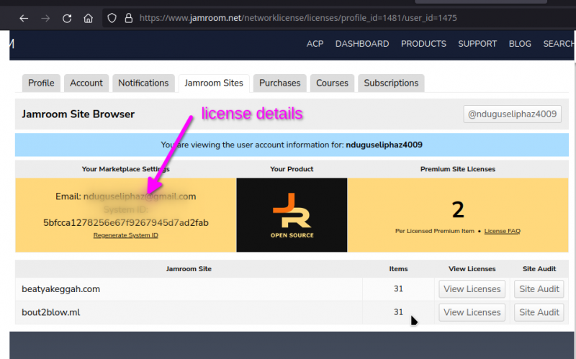Reload the page with refresh icon

(x=67, y=18)
